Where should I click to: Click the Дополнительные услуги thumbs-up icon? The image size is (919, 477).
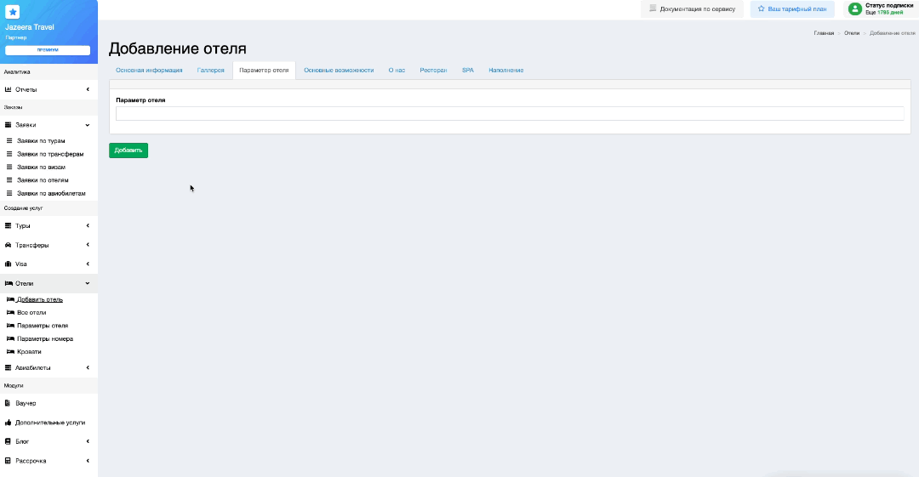(9, 422)
